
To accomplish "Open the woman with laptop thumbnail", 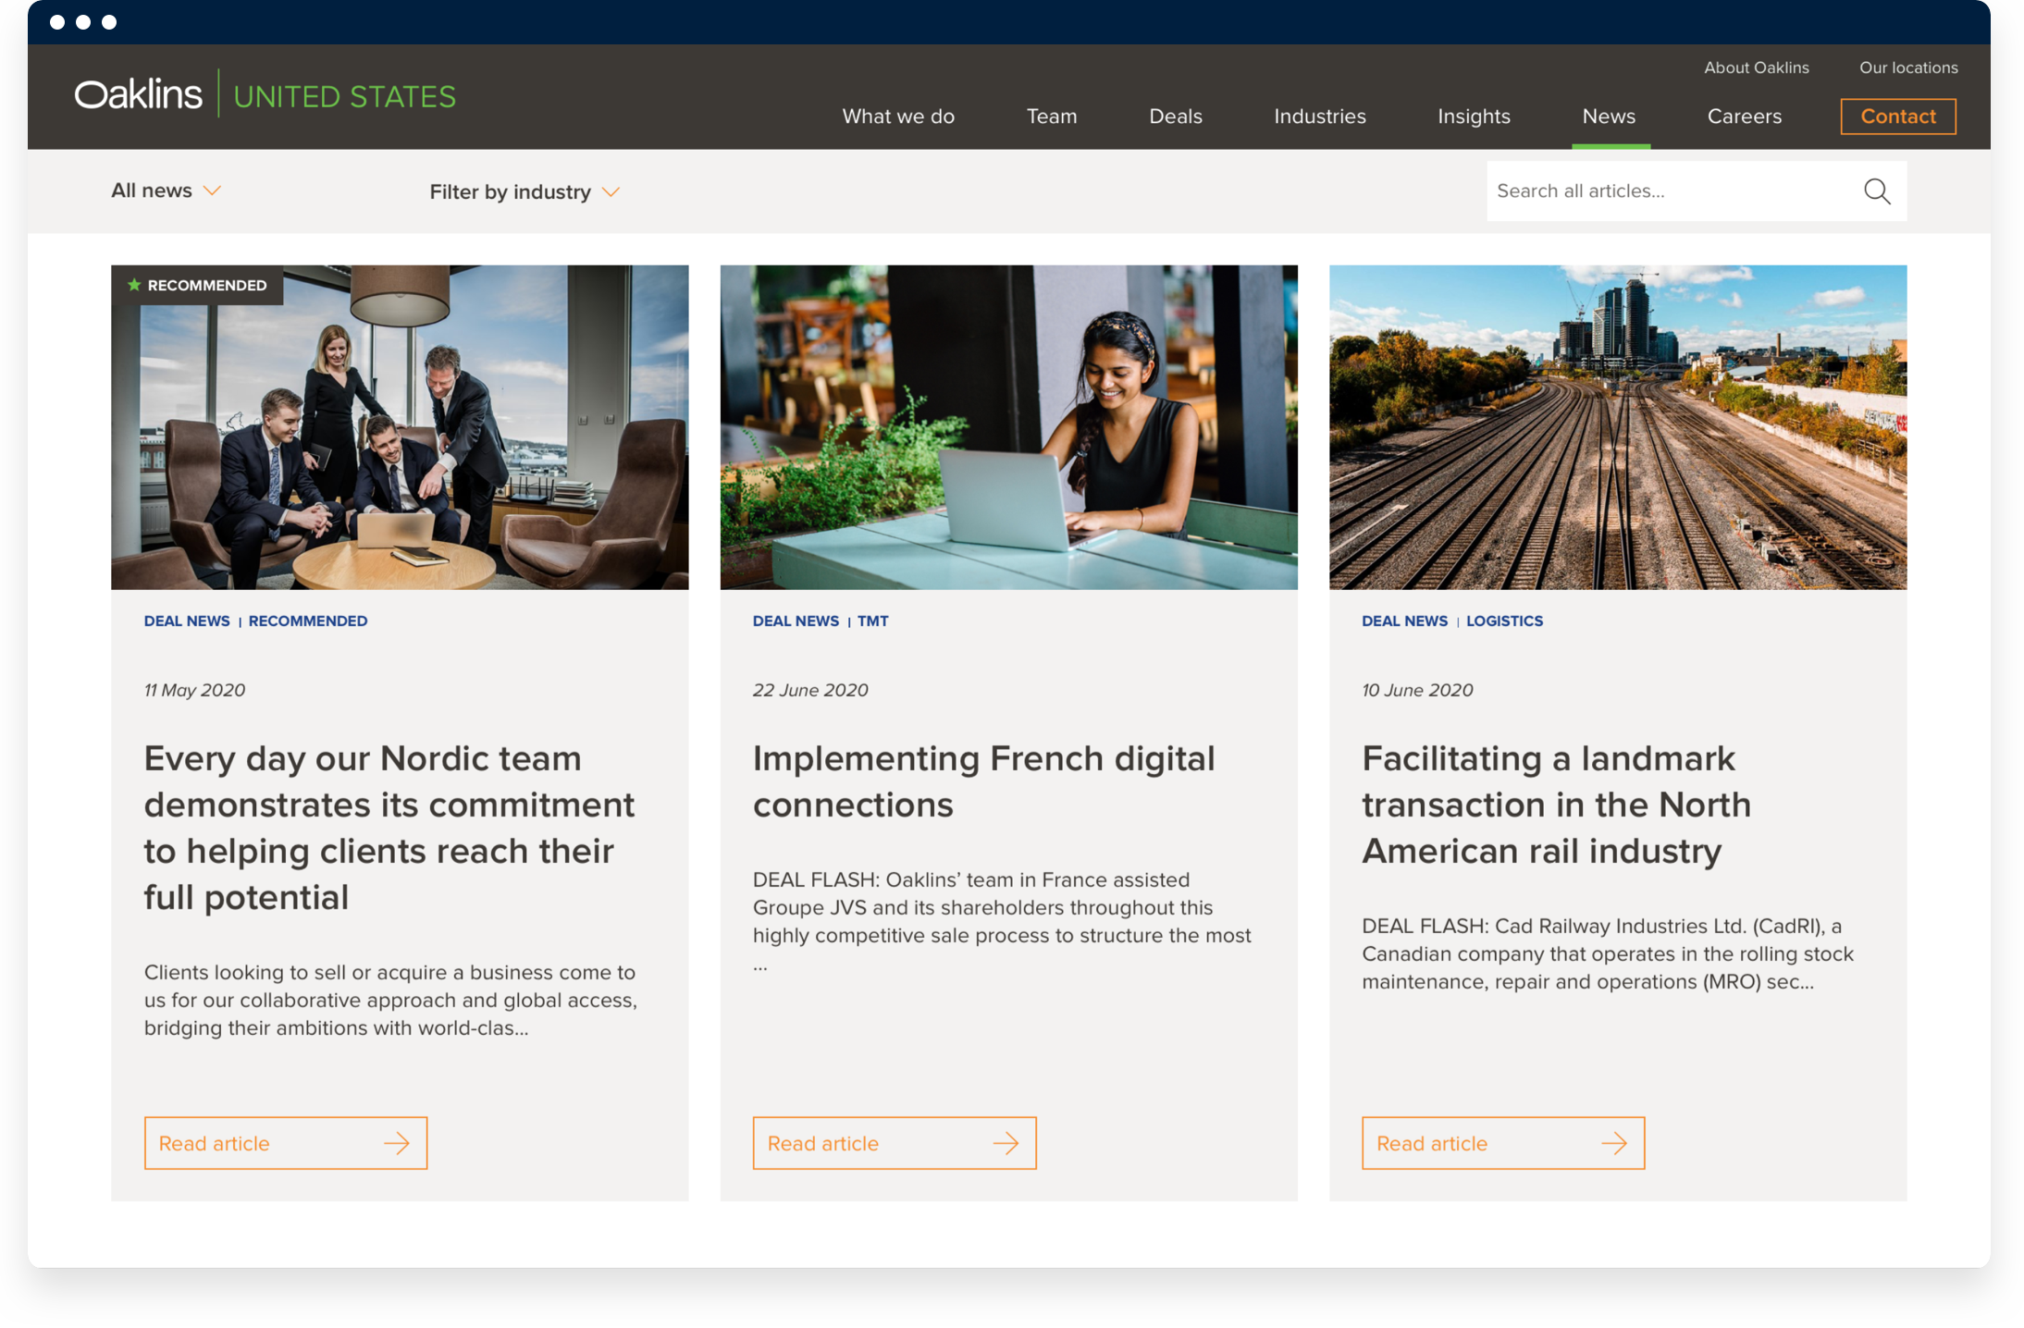I will point(1008,427).
